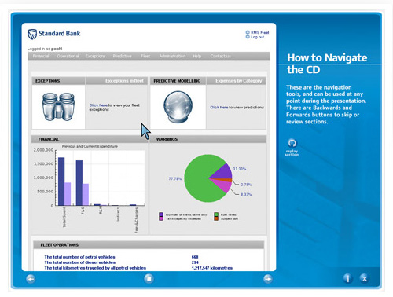Image resolution: width=393 pixels, height=297 pixels.
Task: Click the crystal ball Predictive Modelling icon
Action: 178,107
